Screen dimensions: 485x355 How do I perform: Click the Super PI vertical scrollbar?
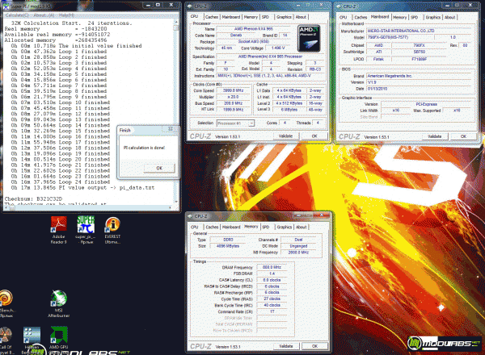coord(176,111)
